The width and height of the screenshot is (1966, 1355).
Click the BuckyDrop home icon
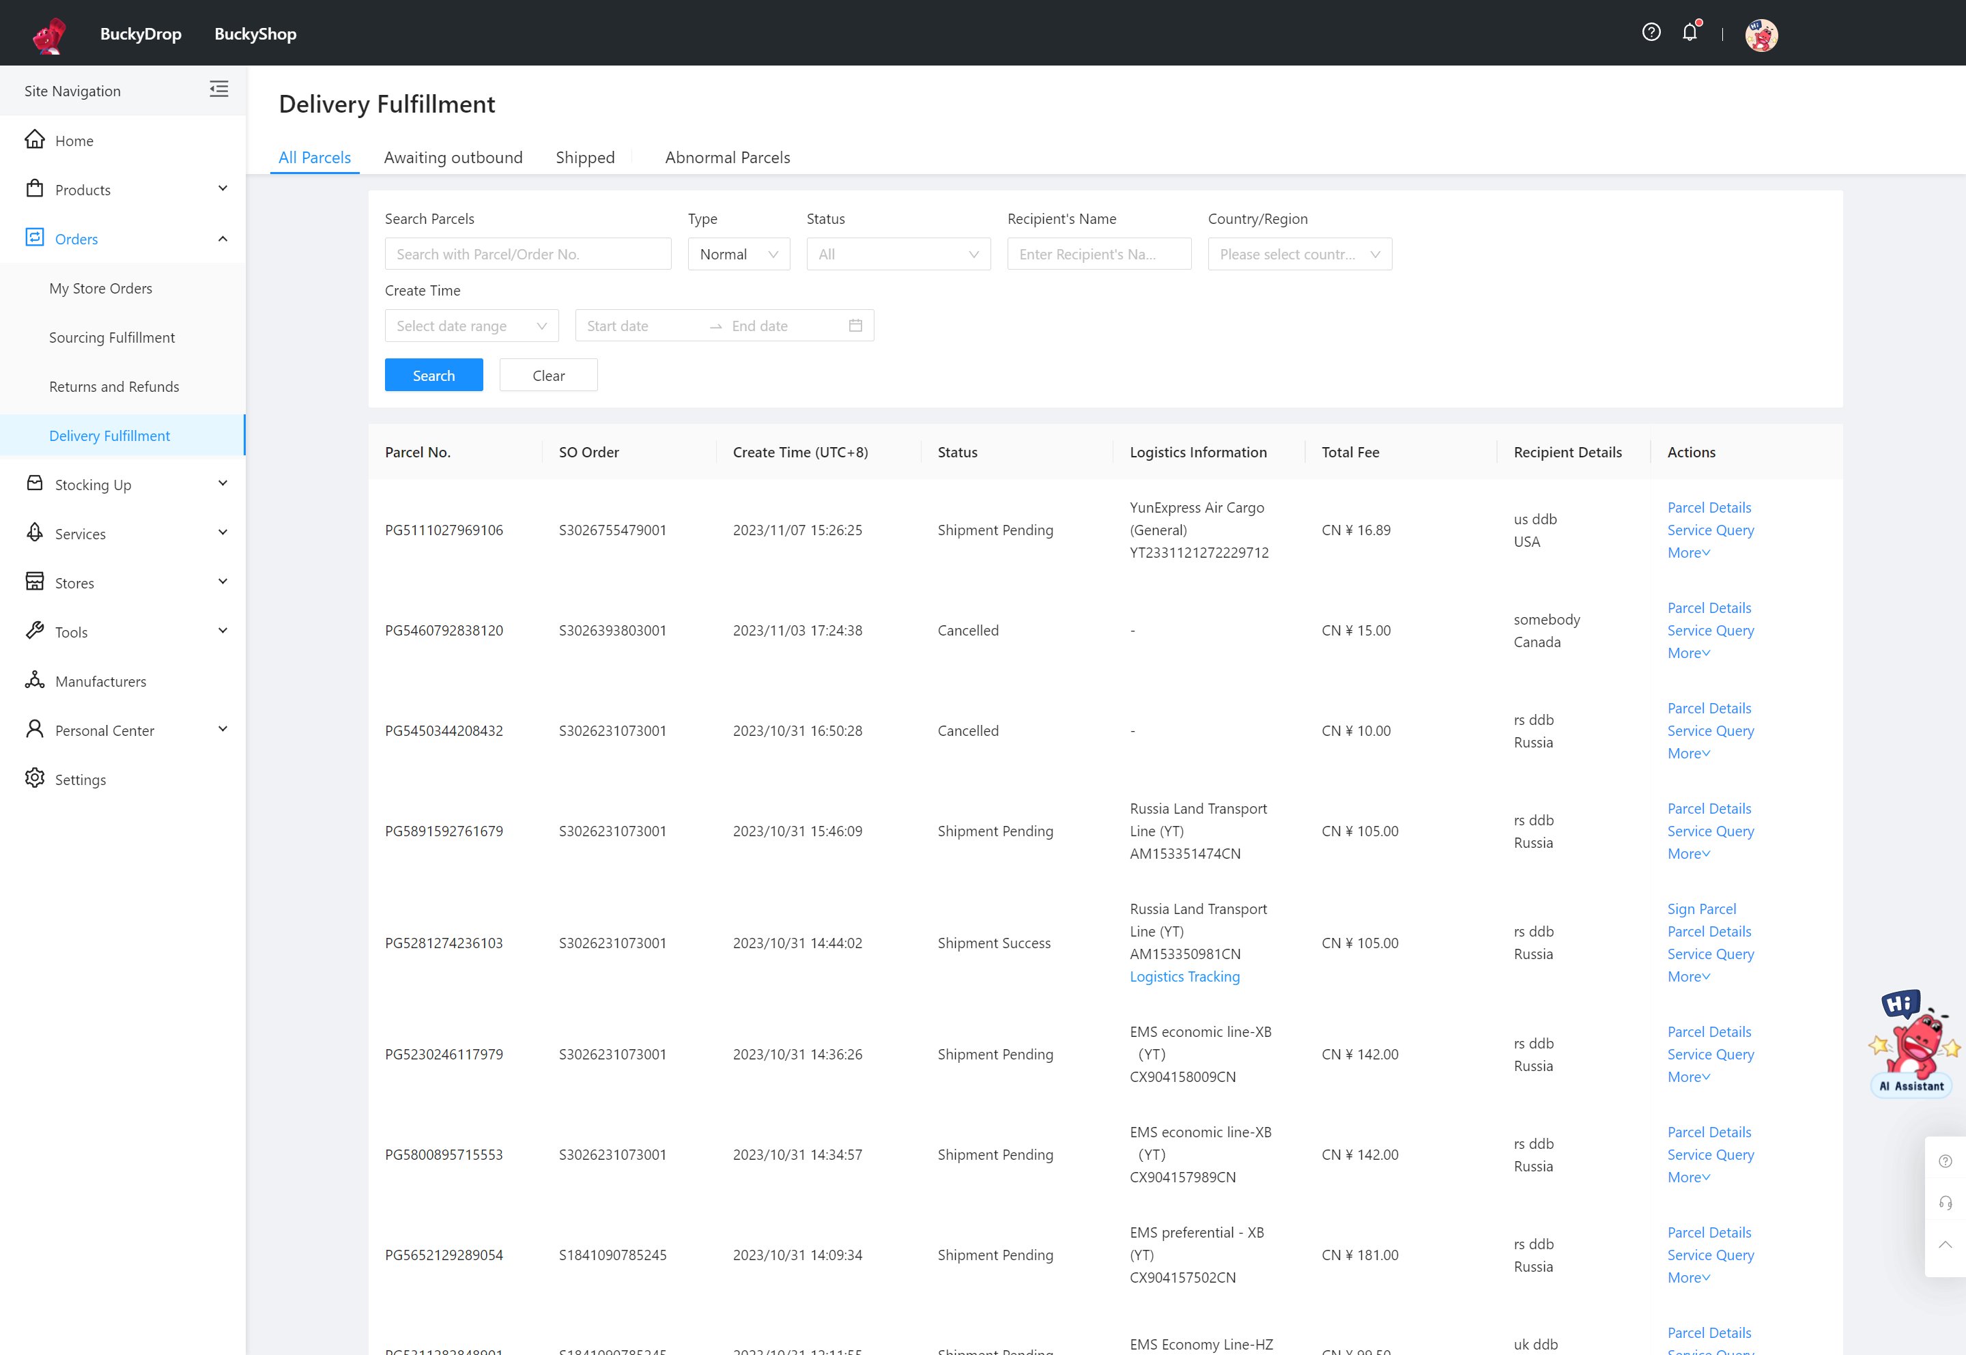pyautogui.click(x=43, y=33)
